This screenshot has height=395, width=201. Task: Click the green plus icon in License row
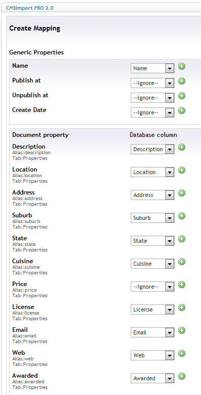click(182, 307)
